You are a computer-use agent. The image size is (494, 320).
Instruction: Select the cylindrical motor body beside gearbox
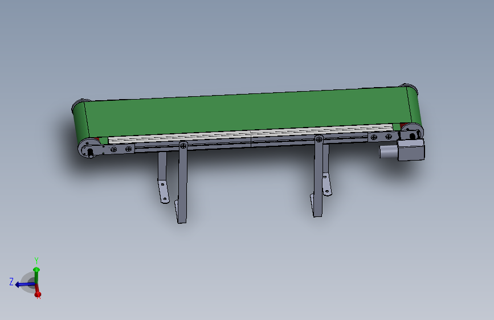point(388,152)
